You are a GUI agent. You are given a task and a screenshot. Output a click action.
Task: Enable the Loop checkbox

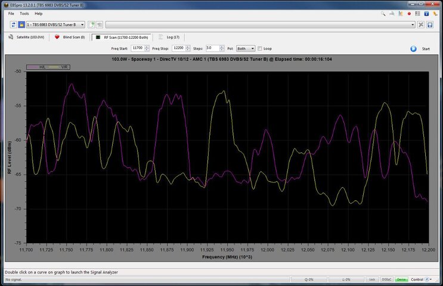260,48
